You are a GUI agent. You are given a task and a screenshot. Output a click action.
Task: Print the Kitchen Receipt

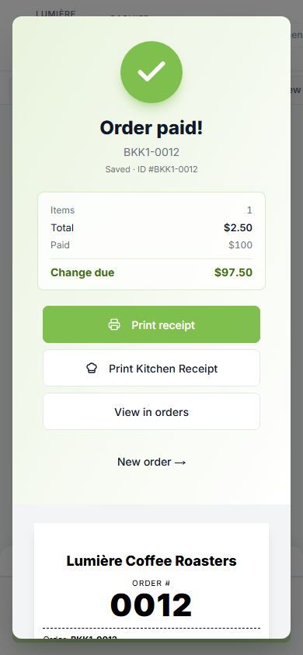(151, 368)
